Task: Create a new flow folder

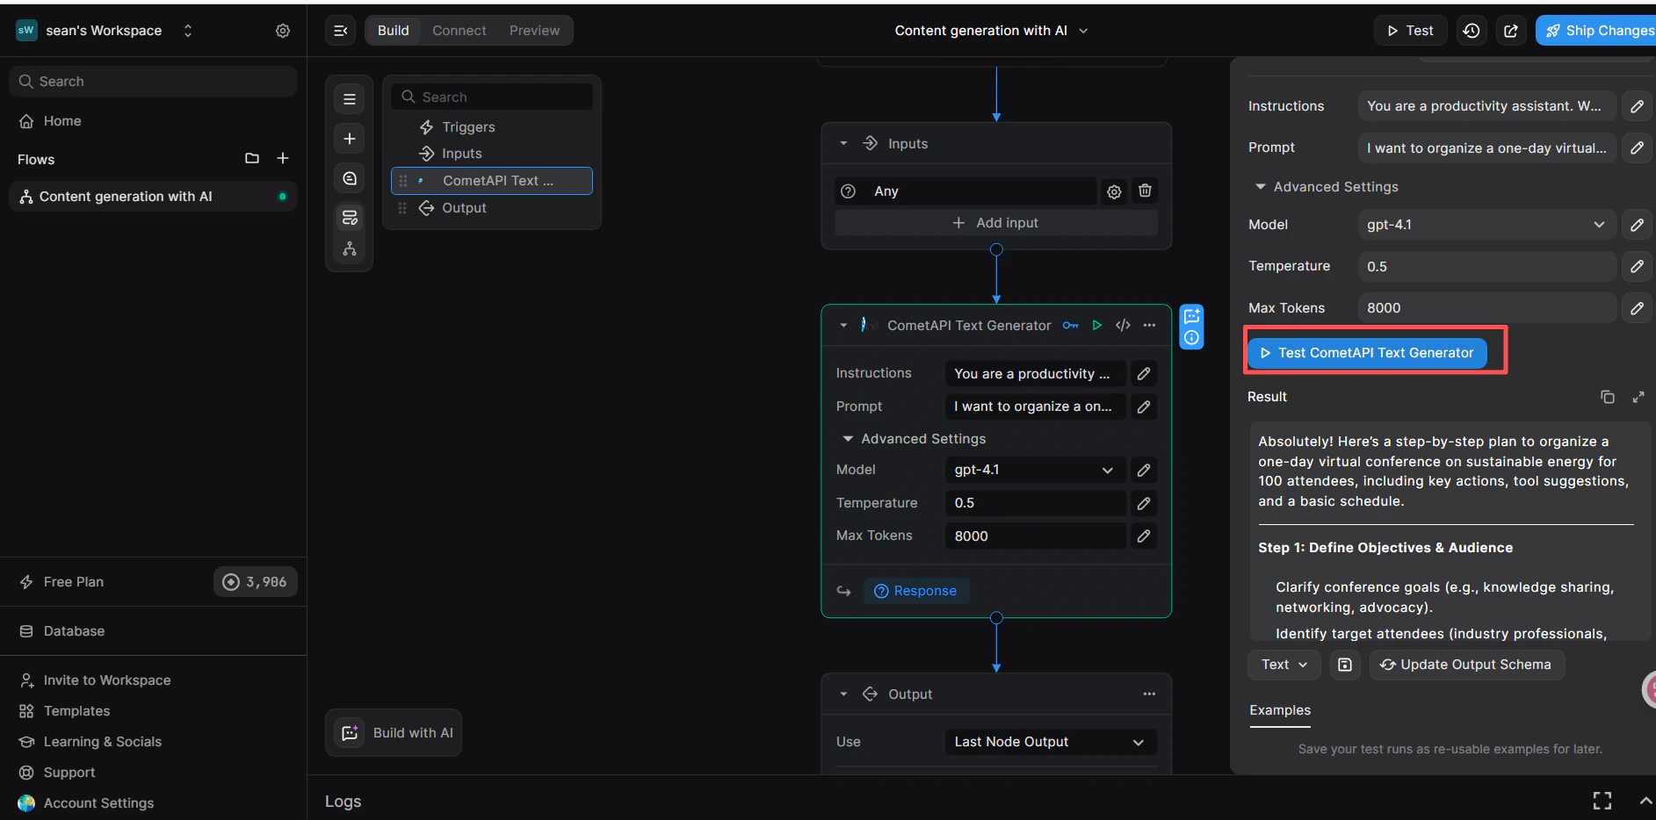Action: pyautogui.click(x=252, y=158)
